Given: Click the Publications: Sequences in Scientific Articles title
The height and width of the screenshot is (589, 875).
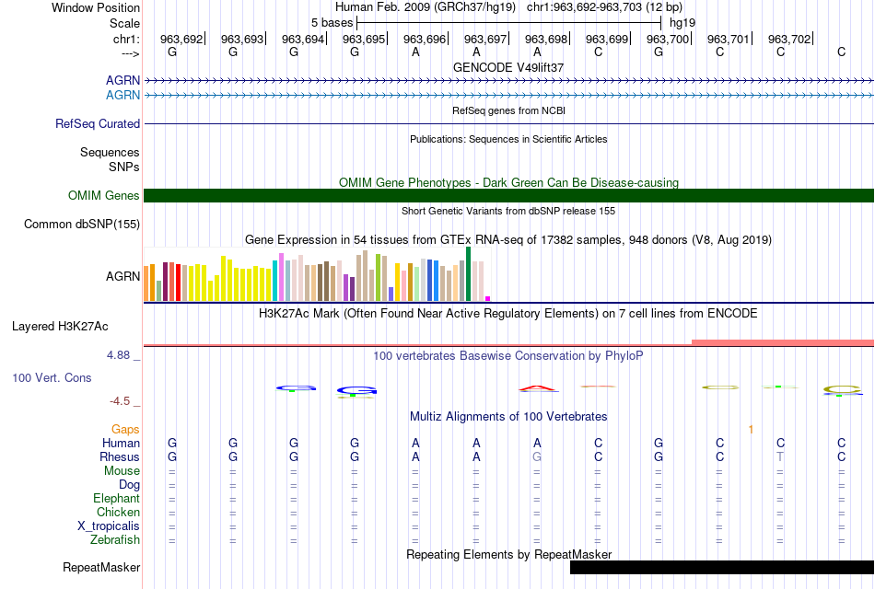Looking at the screenshot, I should pyautogui.click(x=508, y=139).
